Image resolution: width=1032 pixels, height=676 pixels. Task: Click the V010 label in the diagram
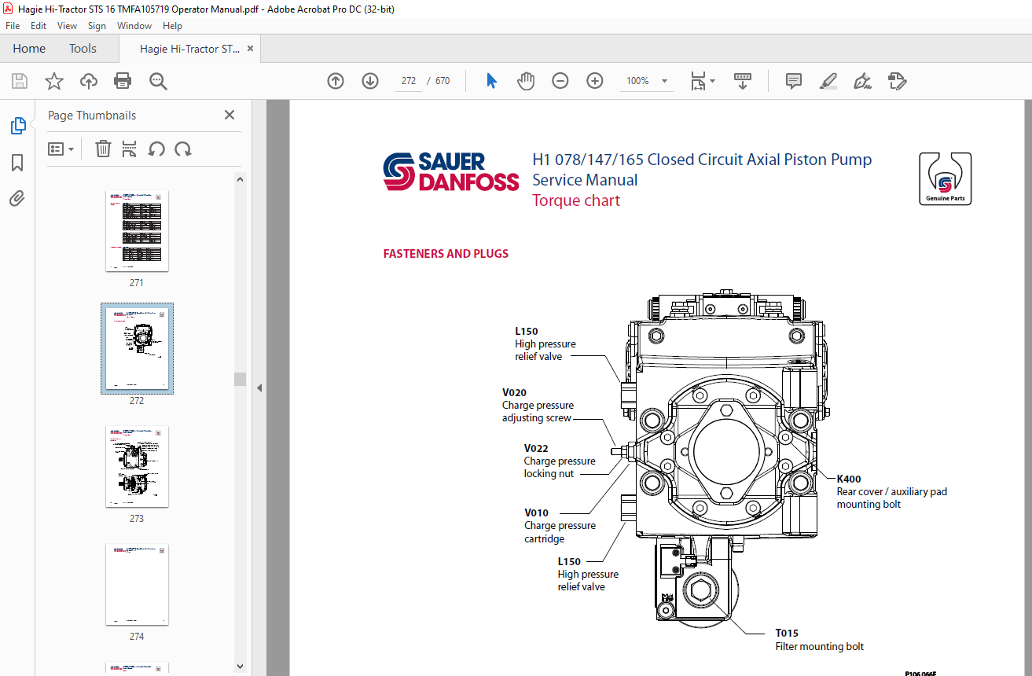[537, 513]
